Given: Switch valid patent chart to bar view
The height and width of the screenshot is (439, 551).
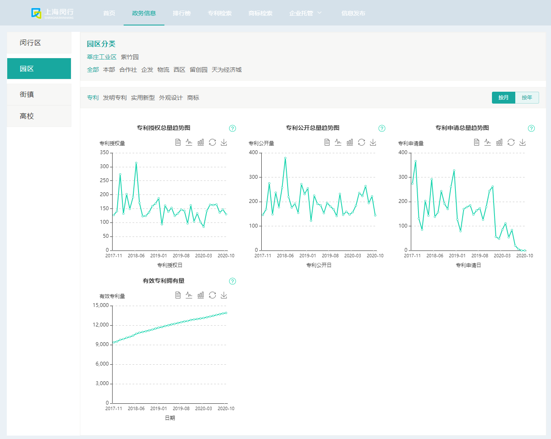Looking at the screenshot, I should point(201,295).
